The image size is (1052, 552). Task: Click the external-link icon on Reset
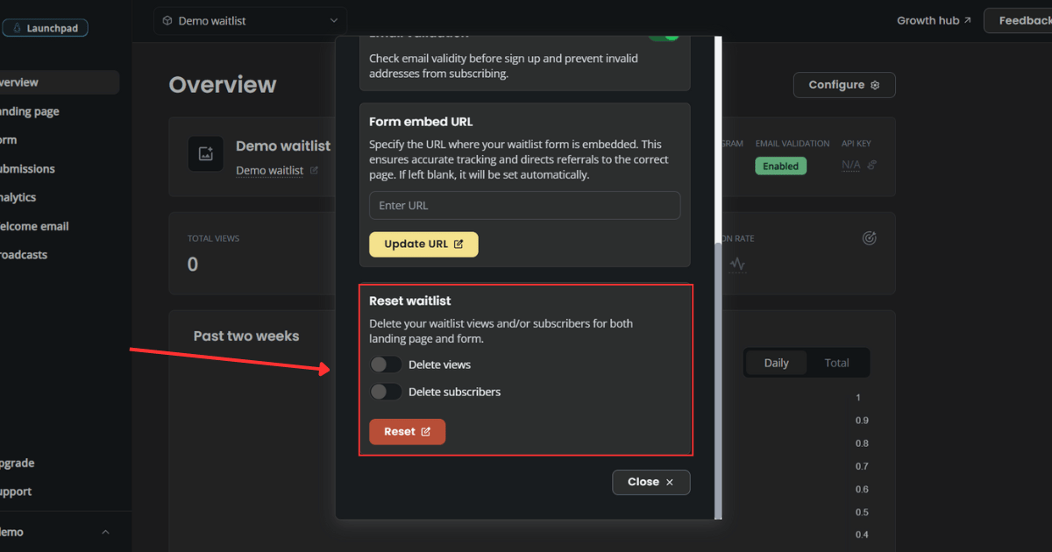pyautogui.click(x=426, y=432)
